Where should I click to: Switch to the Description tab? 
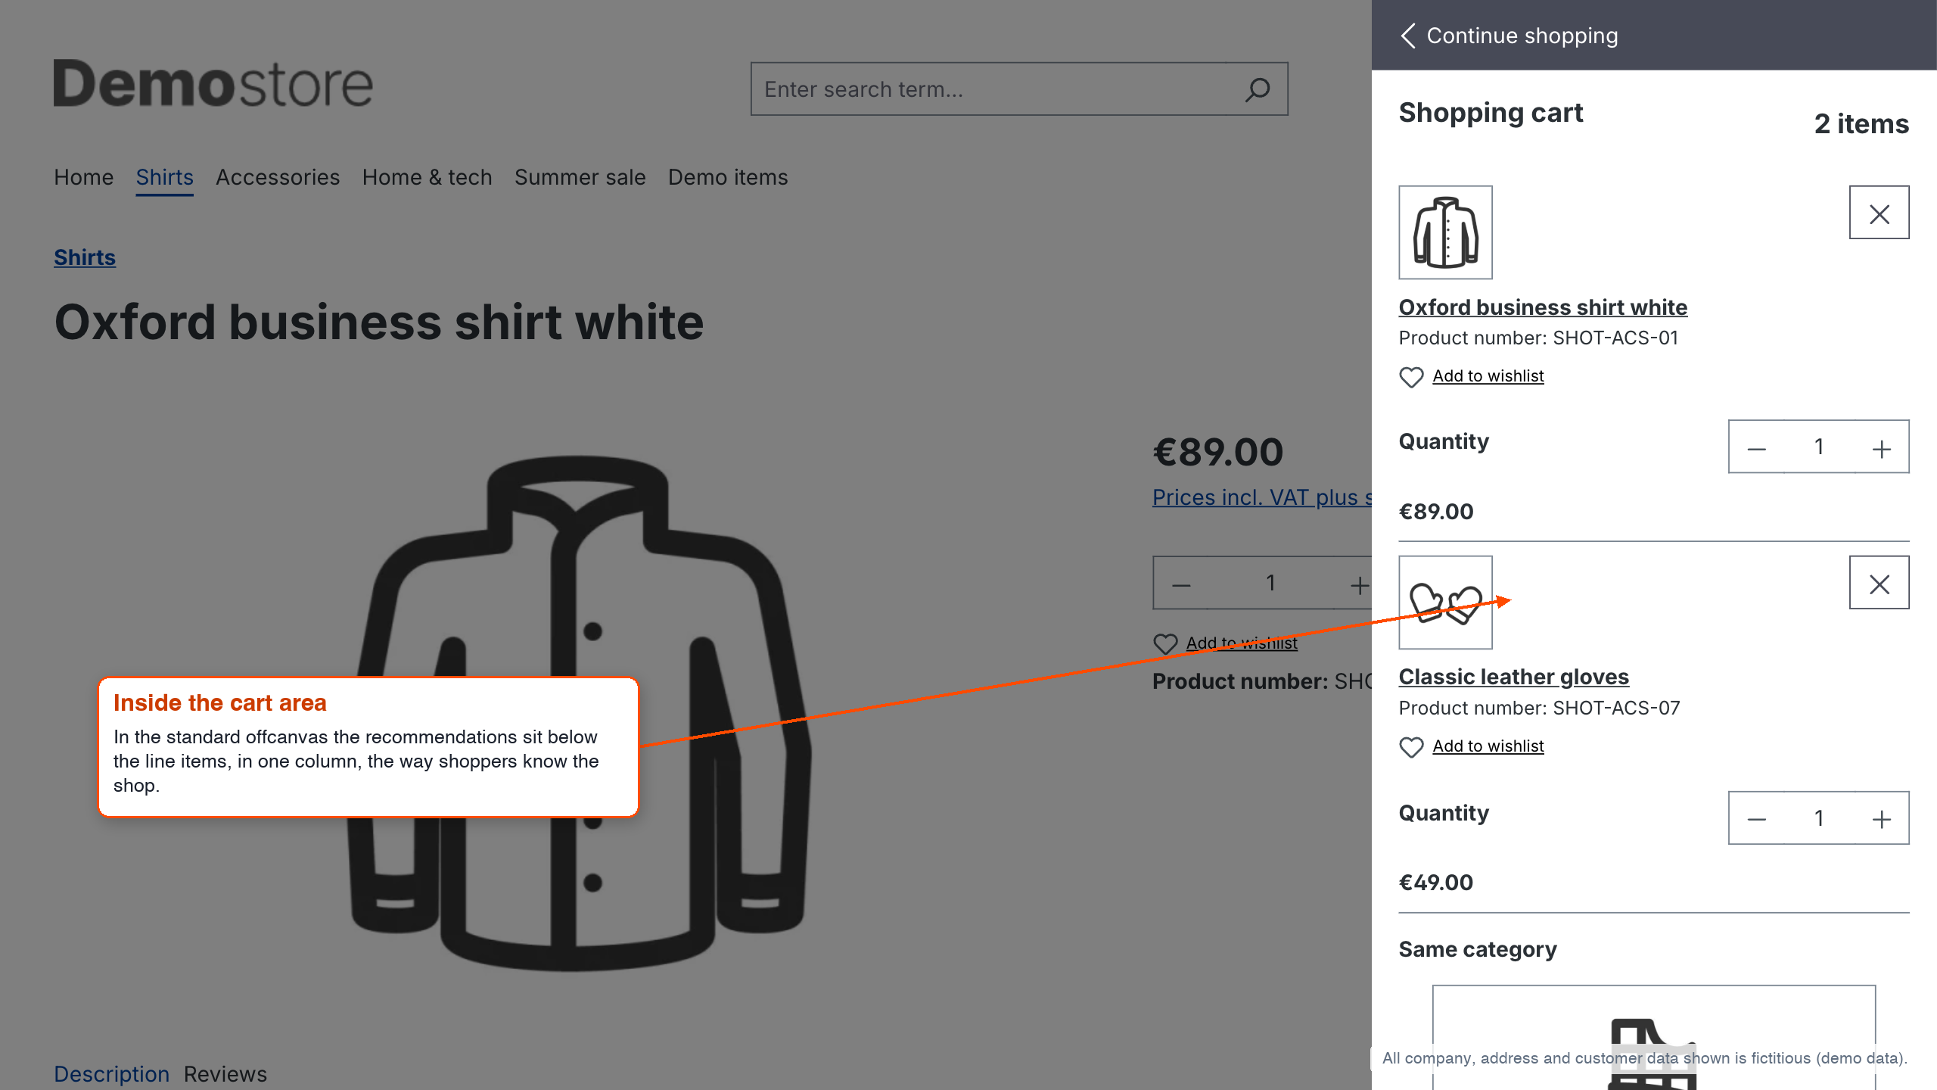112,1074
